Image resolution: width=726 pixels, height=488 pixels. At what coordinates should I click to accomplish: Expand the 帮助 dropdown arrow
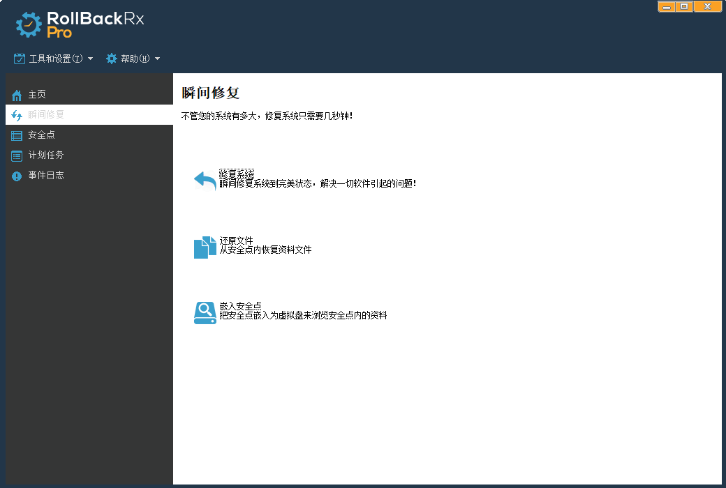click(157, 59)
